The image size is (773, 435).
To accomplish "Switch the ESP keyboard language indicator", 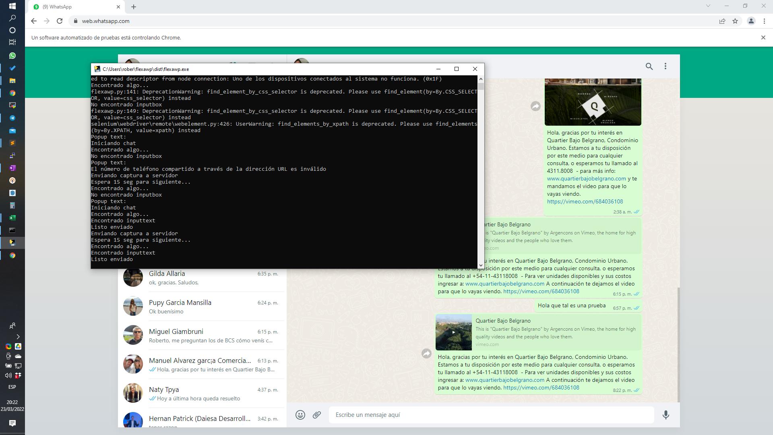I will coord(12,387).
